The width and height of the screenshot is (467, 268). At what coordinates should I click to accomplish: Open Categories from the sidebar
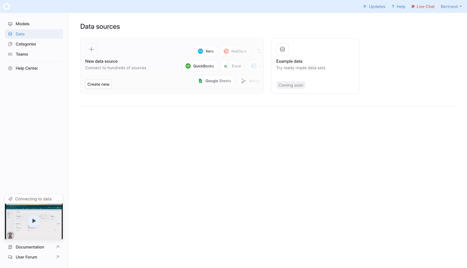[x=25, y=44]
